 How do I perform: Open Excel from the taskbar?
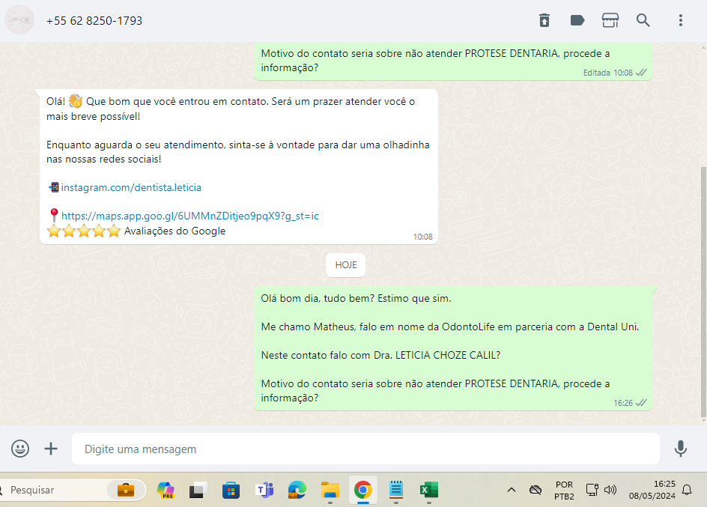click(x=428, y=491)
